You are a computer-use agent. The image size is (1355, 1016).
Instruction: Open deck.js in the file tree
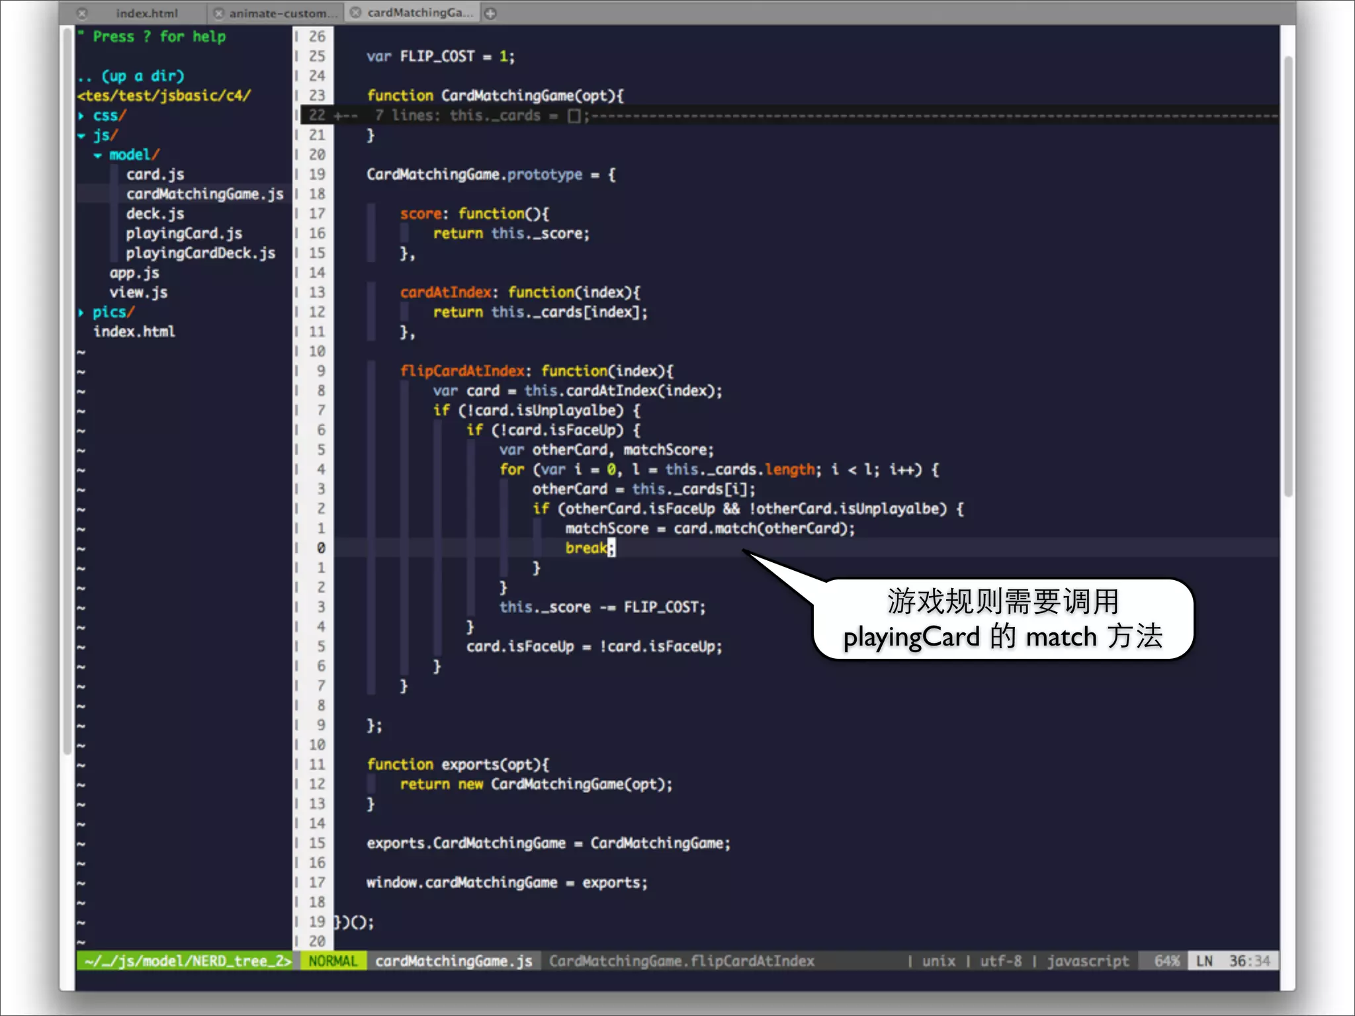click(155, 214)
